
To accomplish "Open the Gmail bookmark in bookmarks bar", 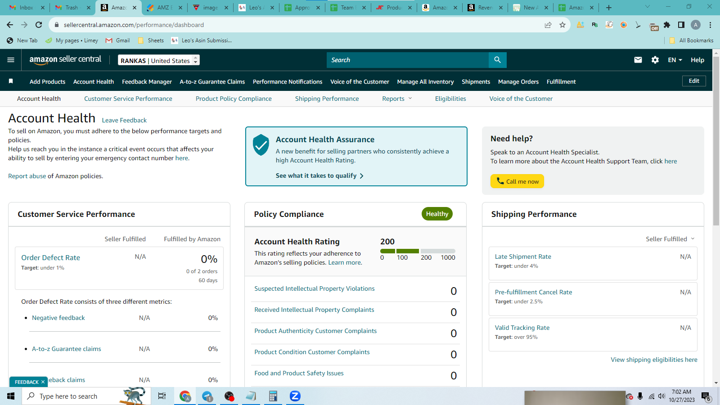I will 118,40.
